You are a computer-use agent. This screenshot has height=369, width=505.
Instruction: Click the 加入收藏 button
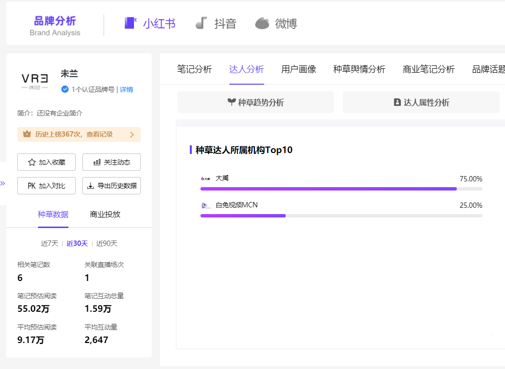click(46, 162)
